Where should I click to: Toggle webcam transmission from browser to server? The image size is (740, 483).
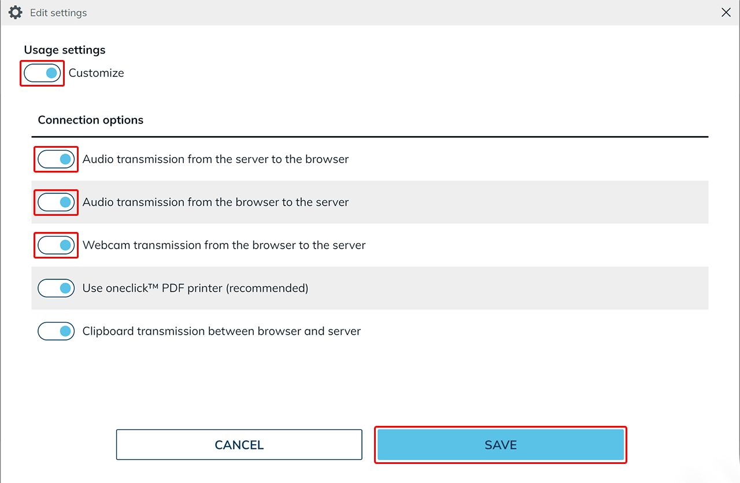56,245
